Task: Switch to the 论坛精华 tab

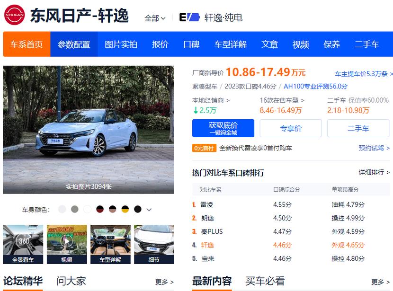Action: click(23, 281)
